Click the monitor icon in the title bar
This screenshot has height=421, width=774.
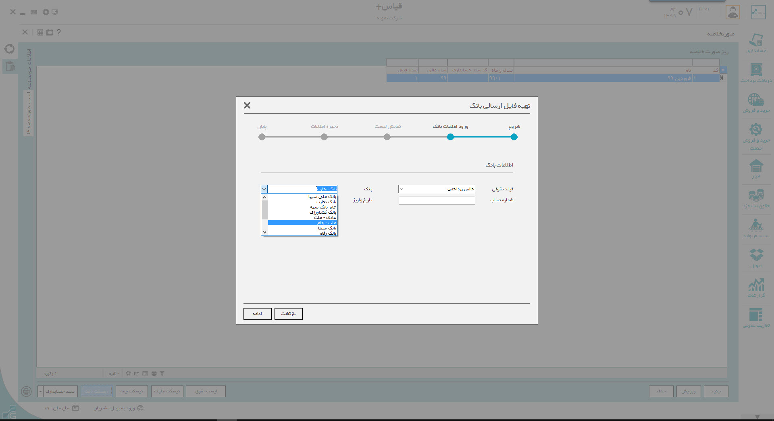click(x=55, y=12)
